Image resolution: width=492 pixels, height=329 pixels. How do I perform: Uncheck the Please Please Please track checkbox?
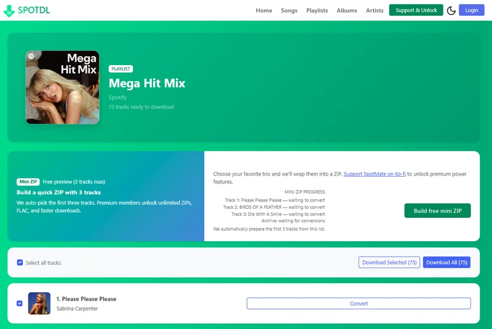(20, 303)
